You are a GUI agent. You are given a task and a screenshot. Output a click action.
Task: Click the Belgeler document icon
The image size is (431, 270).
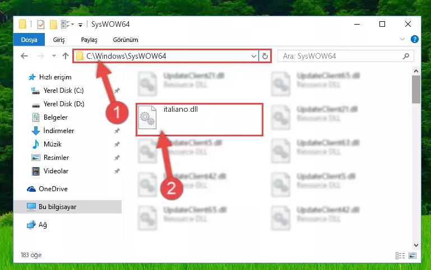[36, 117]
